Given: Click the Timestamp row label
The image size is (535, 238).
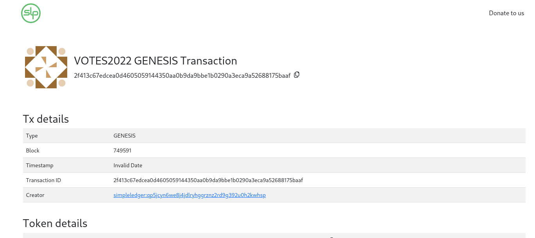Looking at the screenshot, I should 39,165.
